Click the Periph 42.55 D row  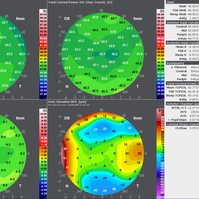(x=188, y=35)
